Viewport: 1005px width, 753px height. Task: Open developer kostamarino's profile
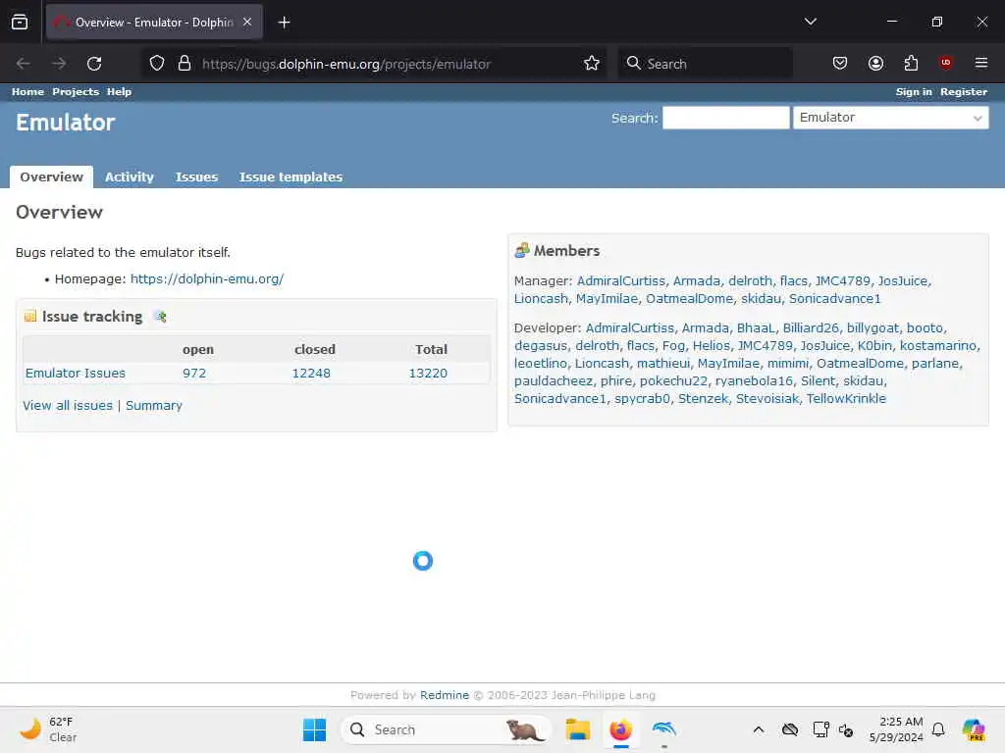point(937,346)
